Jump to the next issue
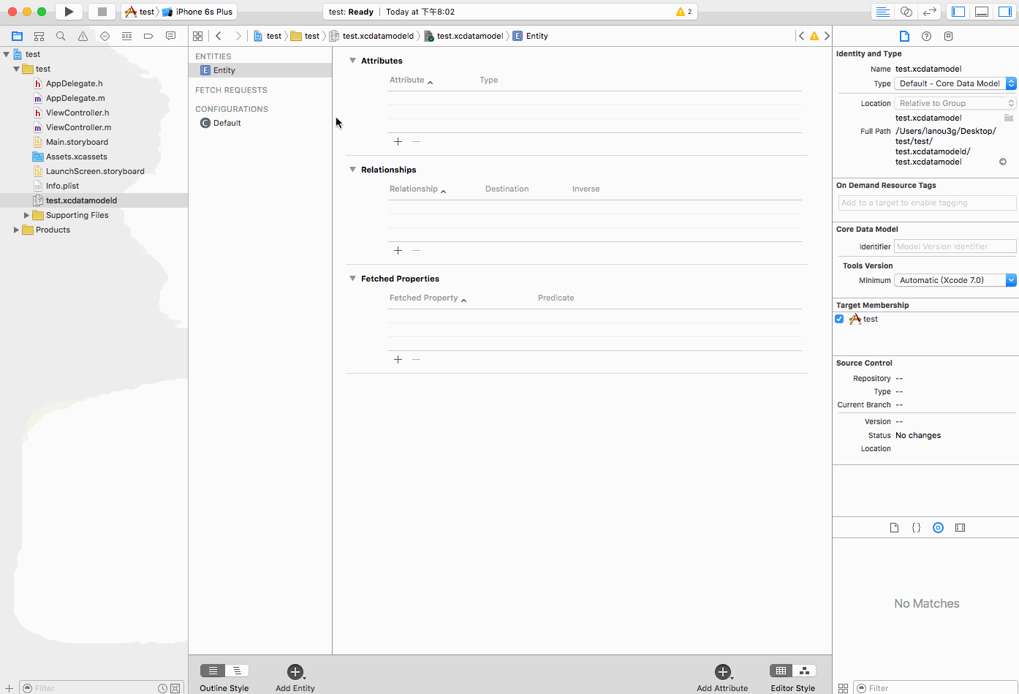Viewport: 1019px width, 694px height. click(x=827, y=36)
